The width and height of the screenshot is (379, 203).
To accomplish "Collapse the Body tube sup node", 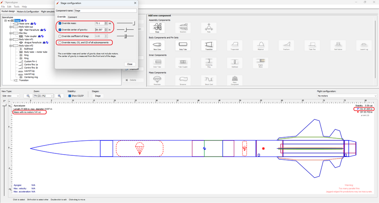I will [11, 27].
